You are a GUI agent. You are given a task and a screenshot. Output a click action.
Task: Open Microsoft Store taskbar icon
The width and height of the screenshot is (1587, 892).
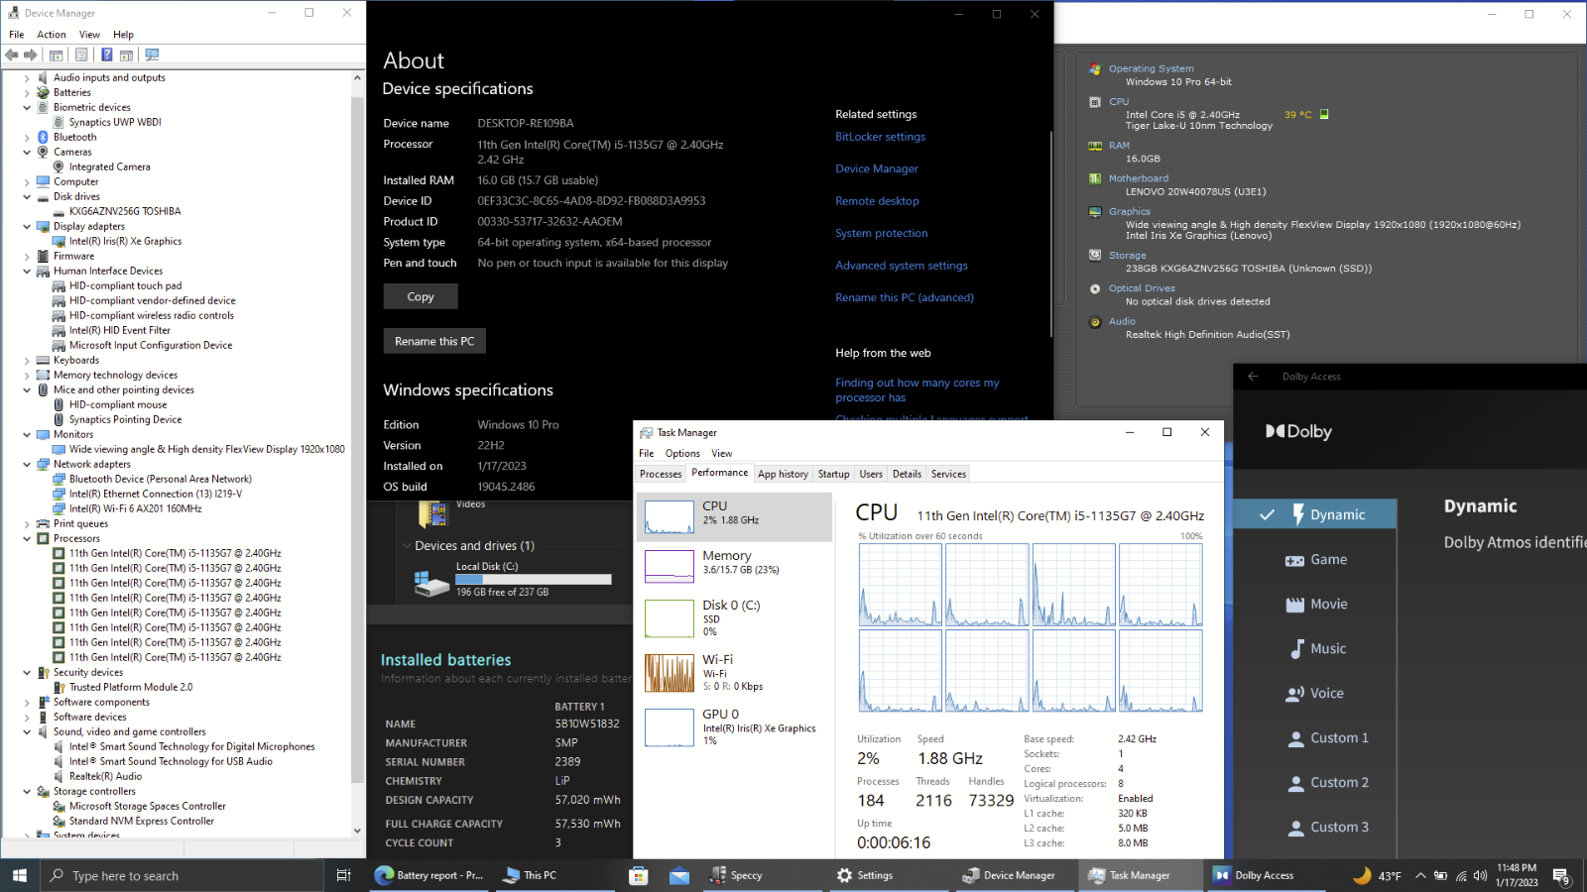(x=639, y=875)
